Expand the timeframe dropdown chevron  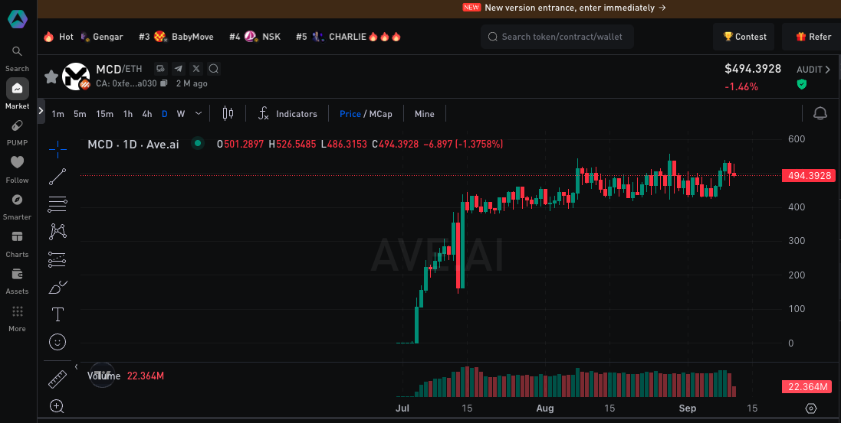199,113
